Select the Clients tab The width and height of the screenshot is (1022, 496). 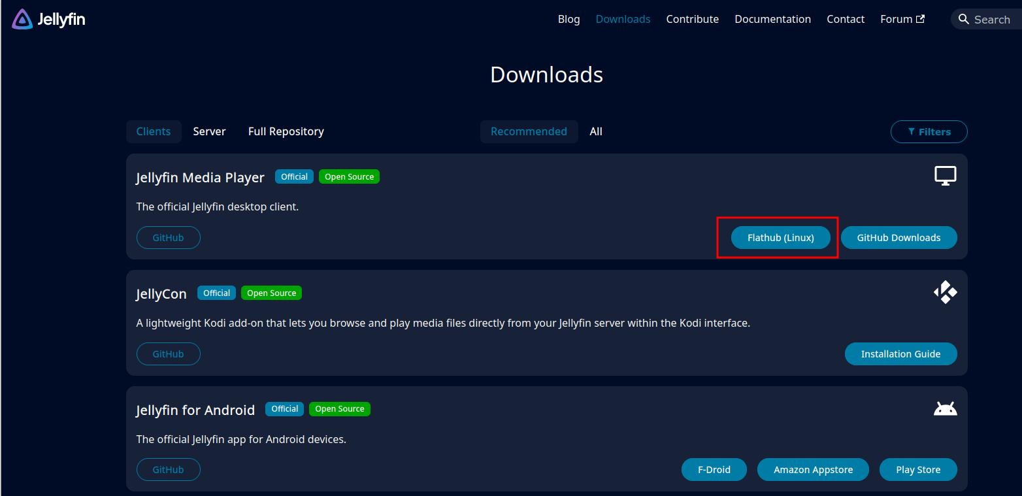point(154,131)
